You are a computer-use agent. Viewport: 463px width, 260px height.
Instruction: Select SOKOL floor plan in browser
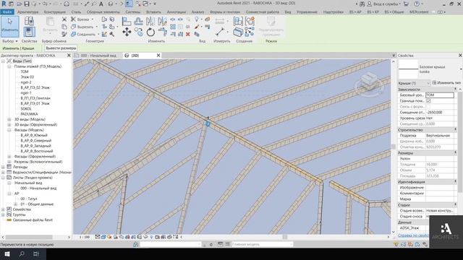26,109
